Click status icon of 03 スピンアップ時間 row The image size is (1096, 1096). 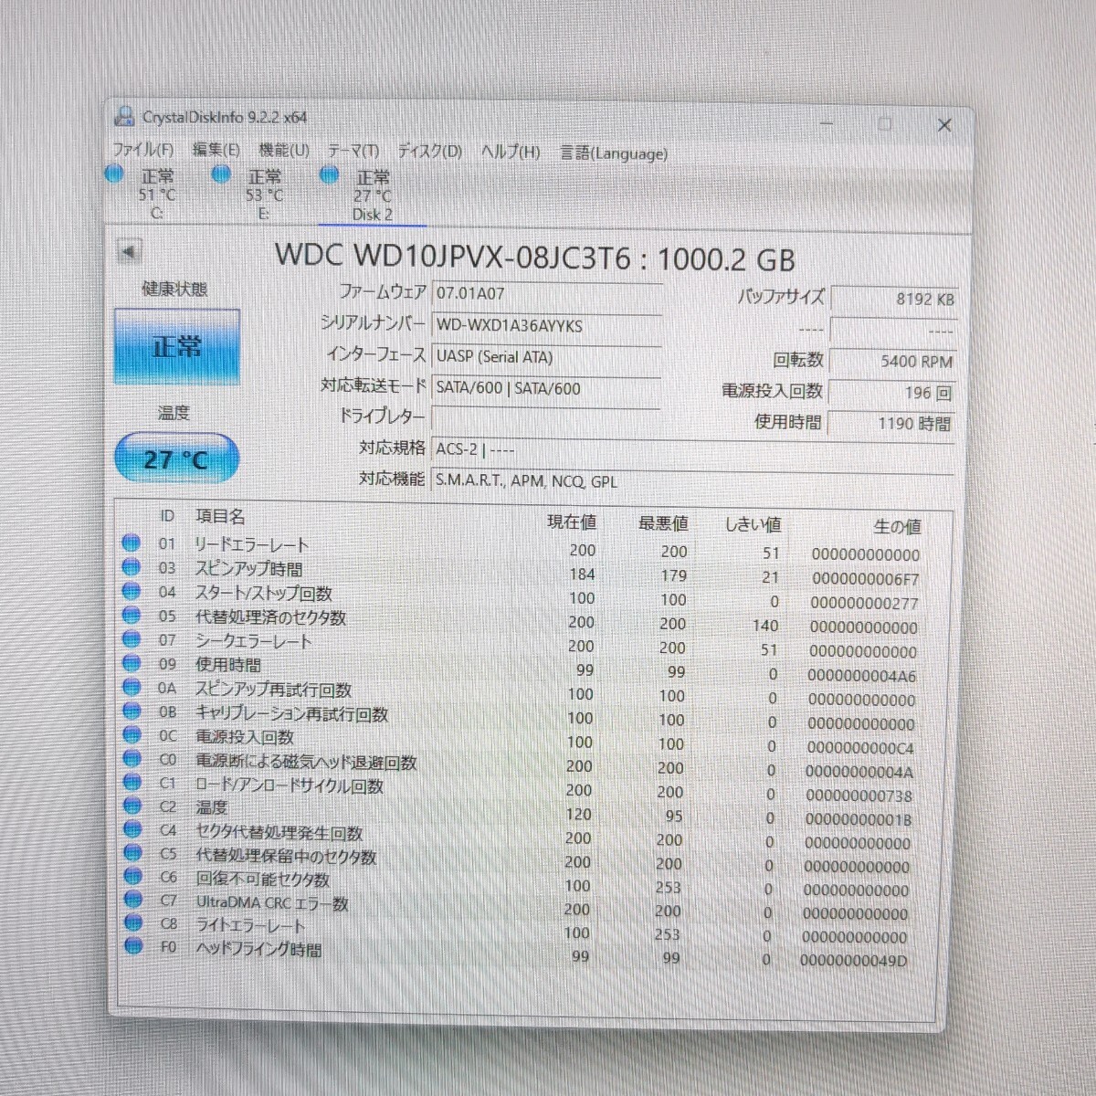point(132,566)
